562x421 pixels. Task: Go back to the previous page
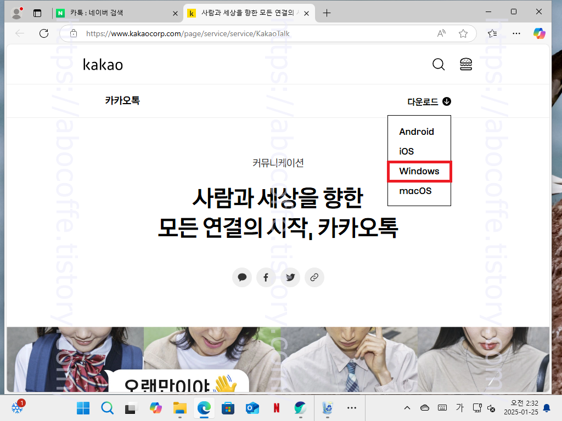click(x=20, y=33)
